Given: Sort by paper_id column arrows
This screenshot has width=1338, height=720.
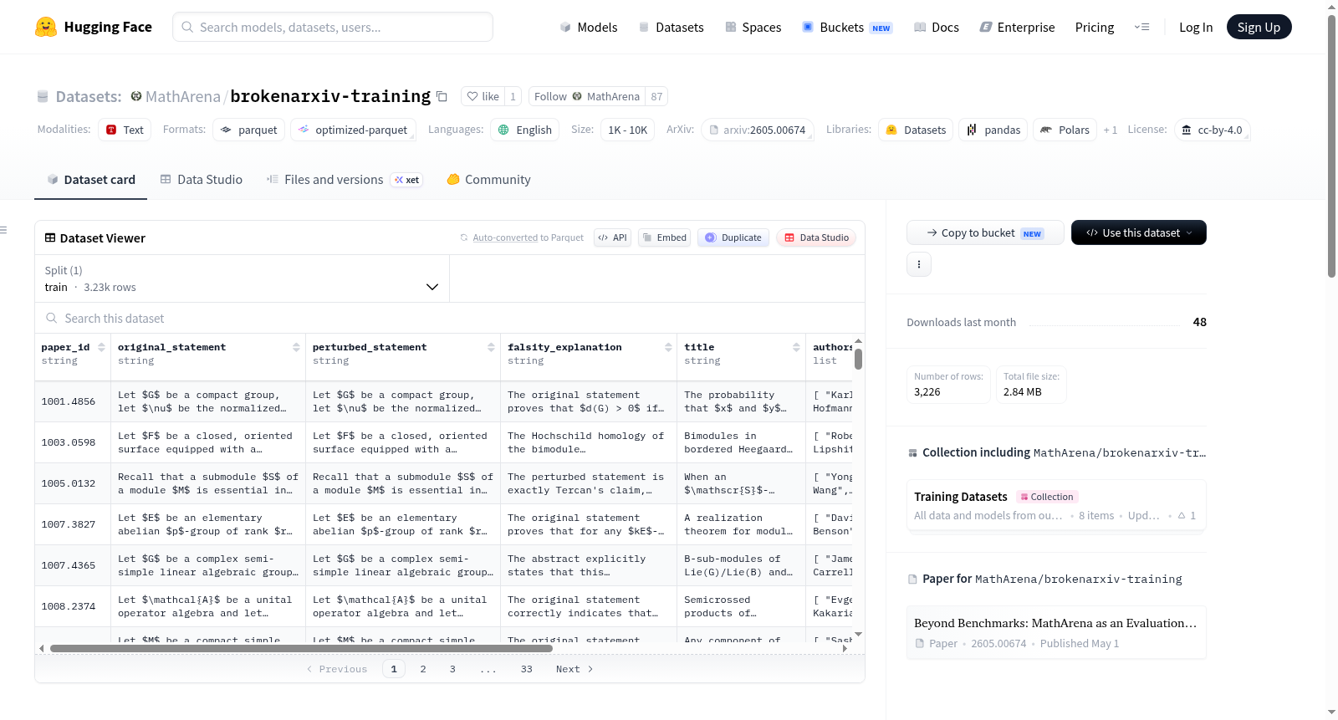Looking at the screenshot, I should pos(101,347).
